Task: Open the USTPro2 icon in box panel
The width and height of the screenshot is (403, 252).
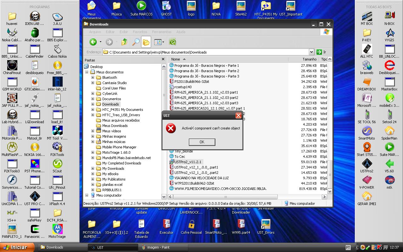Action: click(367, 166)
